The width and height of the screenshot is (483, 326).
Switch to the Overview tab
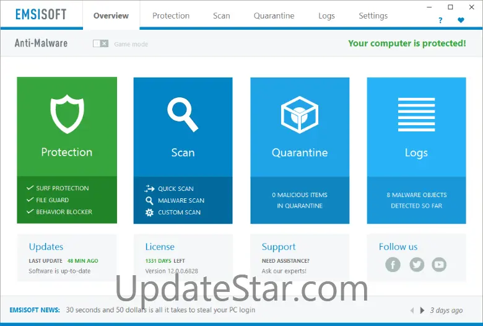tap(111, 15)
